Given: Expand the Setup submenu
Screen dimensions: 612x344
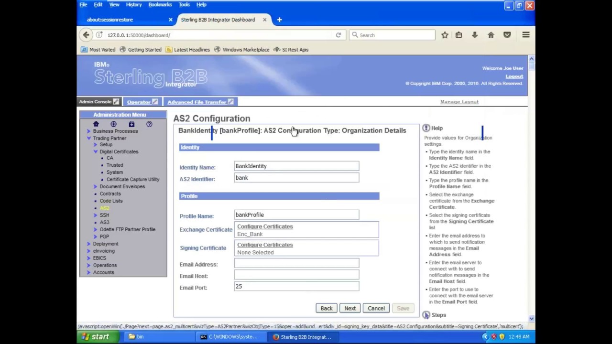Looking at the screenshot, I should pos(95,144).
